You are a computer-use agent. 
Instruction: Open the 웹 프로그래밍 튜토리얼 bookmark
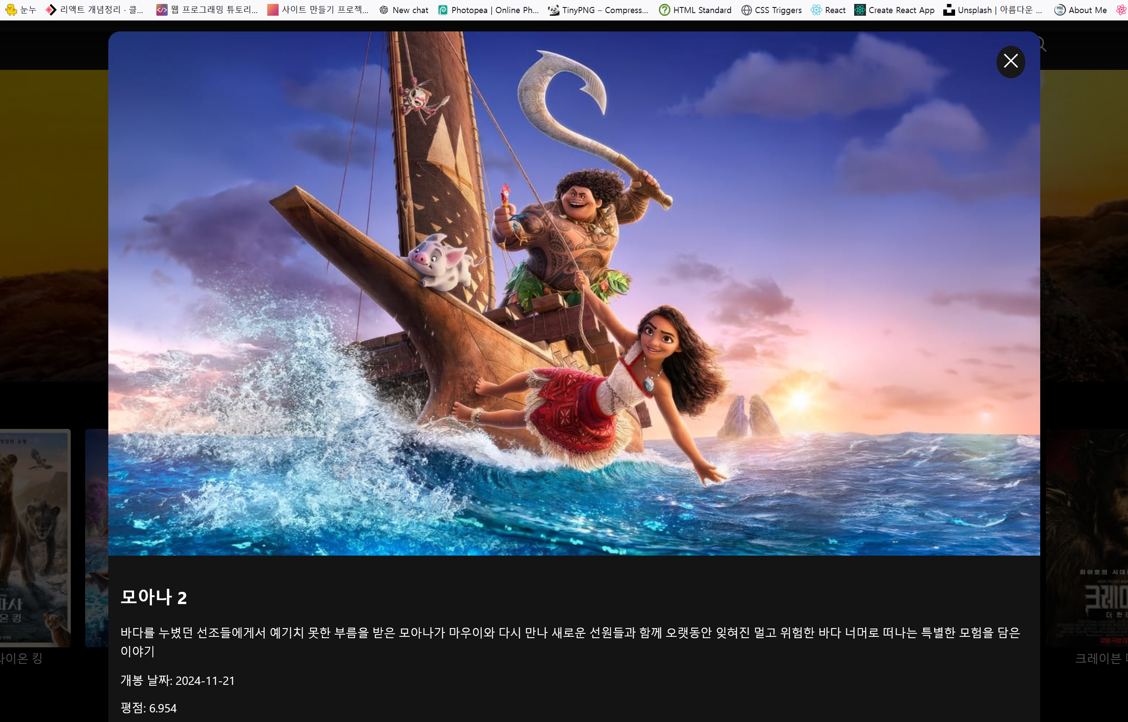tap(207, 10)
